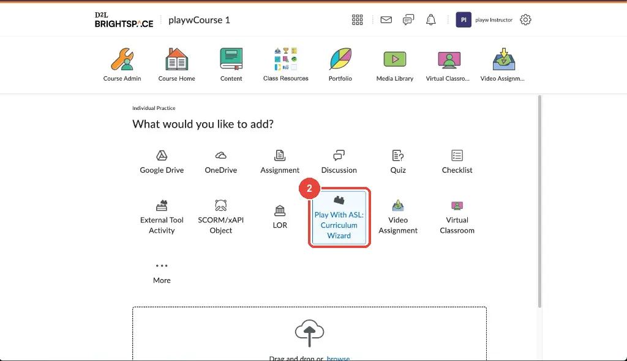Click the 'Individual Practice' text
The height and width of the screenshot is (361, 627).
pos(154,108)
